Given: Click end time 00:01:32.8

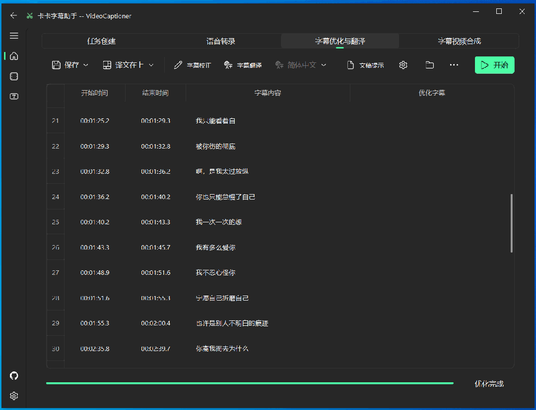Looking at the screenshot, I should pyautogui.click(x=155, y=147).
